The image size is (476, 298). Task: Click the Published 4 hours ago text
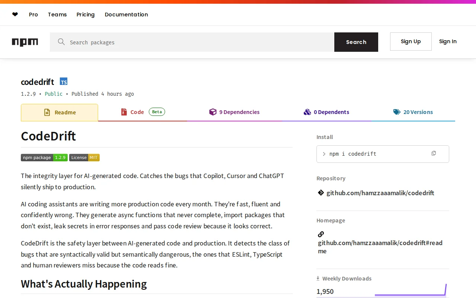coord(103,94)
